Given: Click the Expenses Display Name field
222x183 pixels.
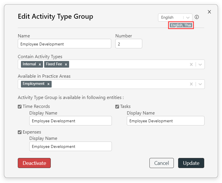Looking at the screenshot, I should tap(71, 146).
